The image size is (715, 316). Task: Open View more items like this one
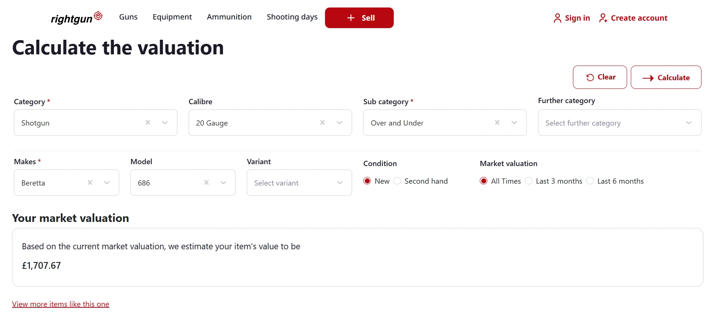point(60,304)
